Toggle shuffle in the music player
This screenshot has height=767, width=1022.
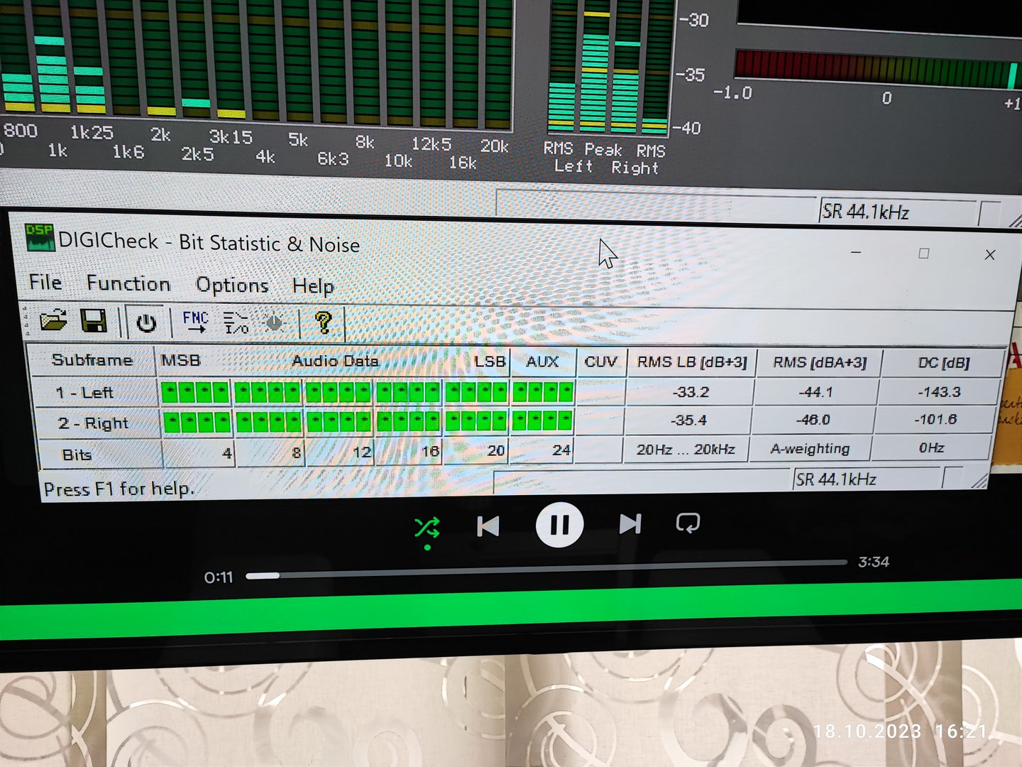427,528
